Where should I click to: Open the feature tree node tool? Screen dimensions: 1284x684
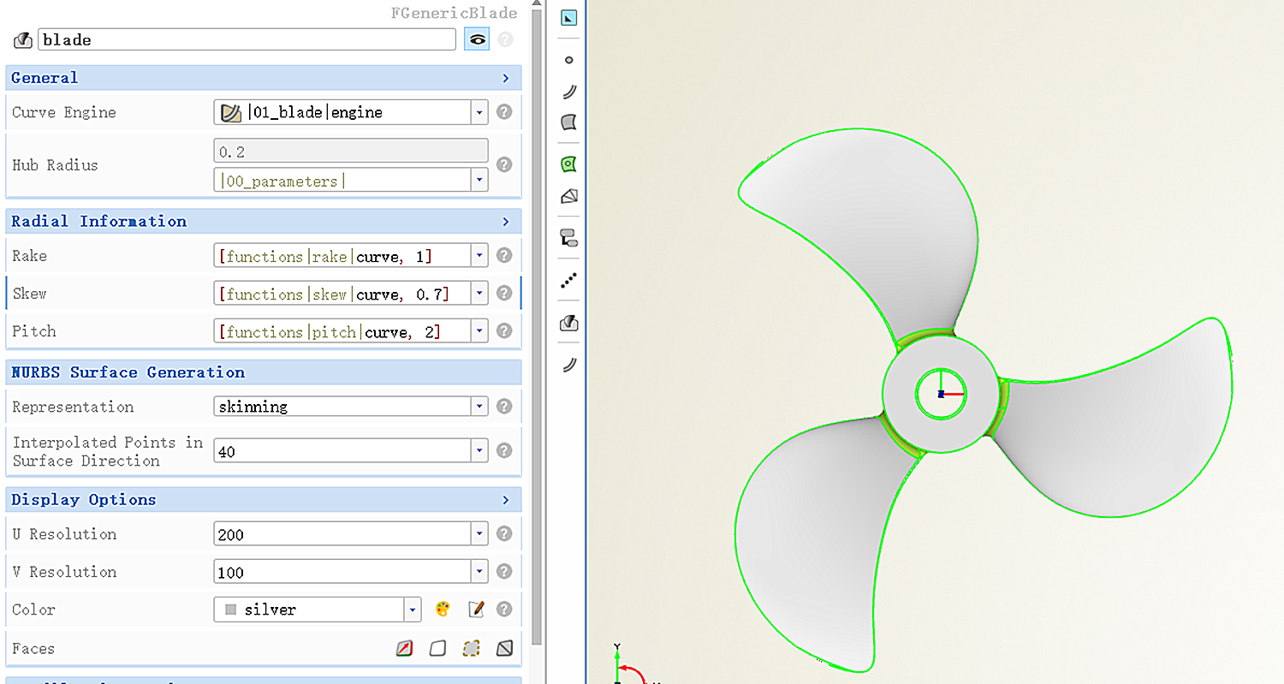568,238
